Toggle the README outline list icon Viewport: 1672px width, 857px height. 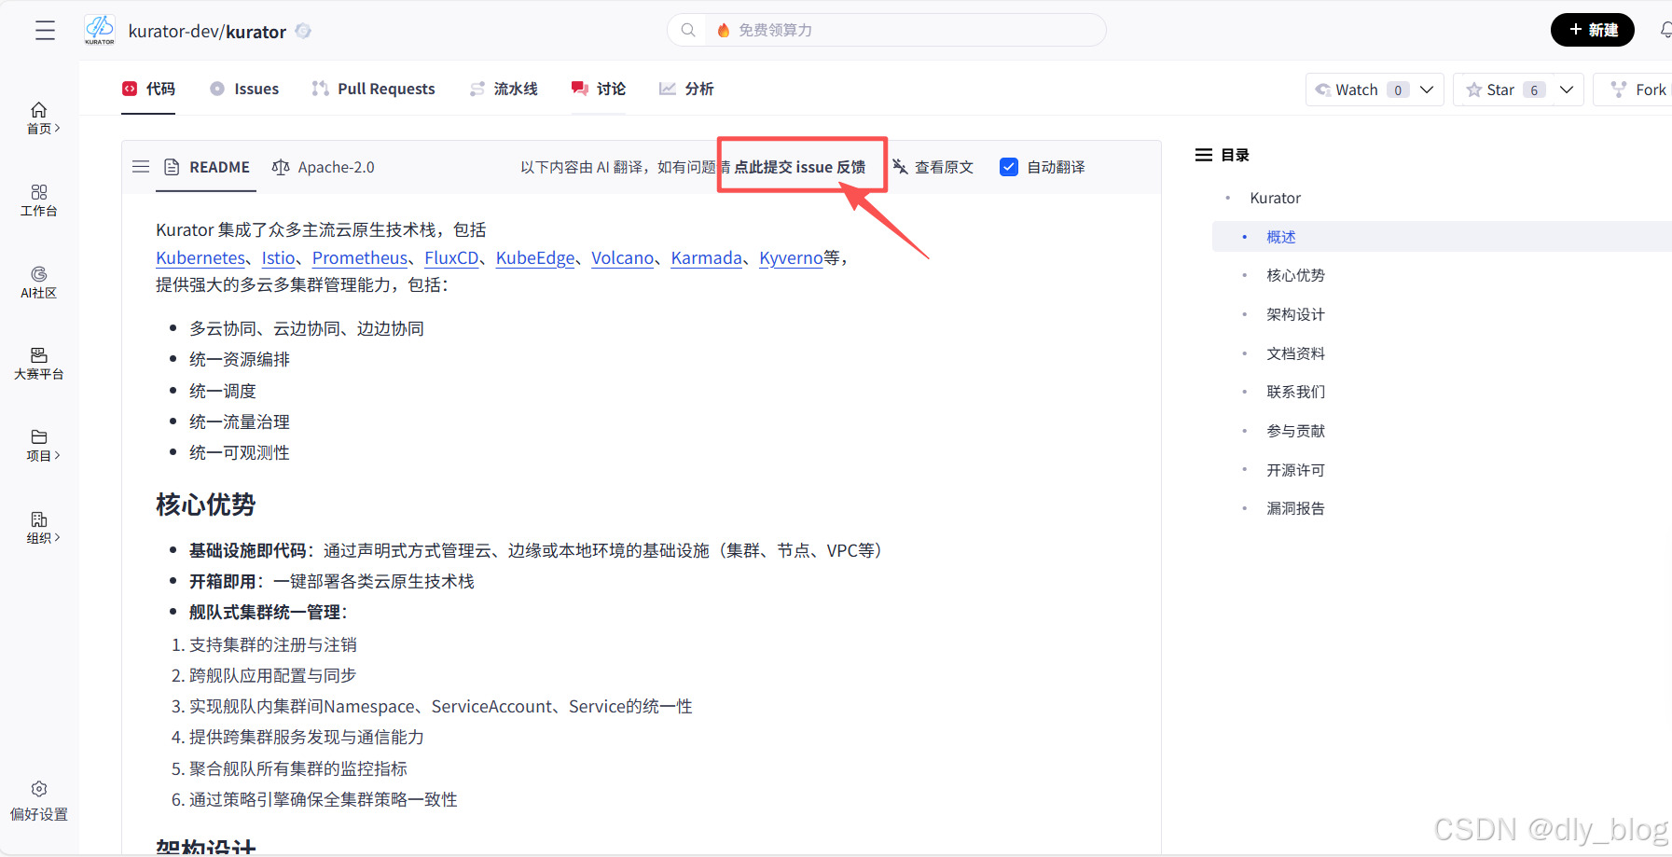(141, 167)
